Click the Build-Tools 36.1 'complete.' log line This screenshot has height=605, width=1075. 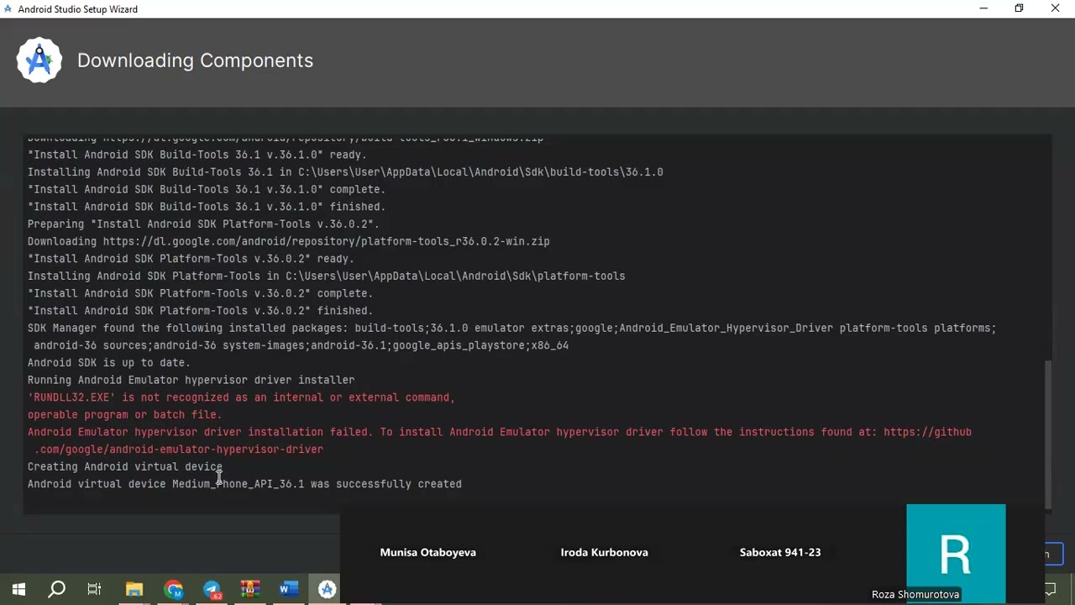coord(207,190)
